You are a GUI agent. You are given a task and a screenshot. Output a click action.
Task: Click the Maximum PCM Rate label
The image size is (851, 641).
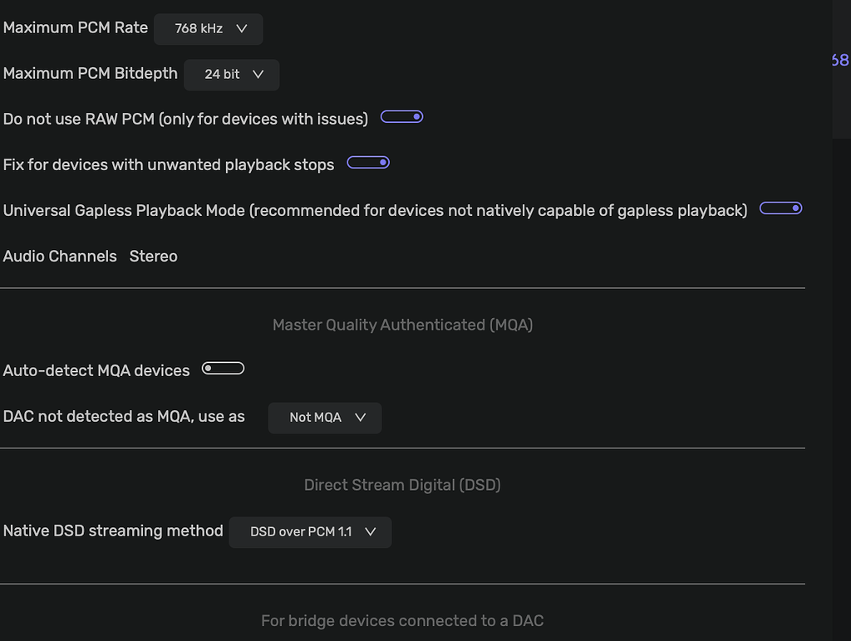[76, 27]
